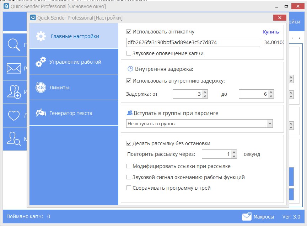Click the Quick Sender logo in settings title bar
307x226 pixels.
[33, 17]
